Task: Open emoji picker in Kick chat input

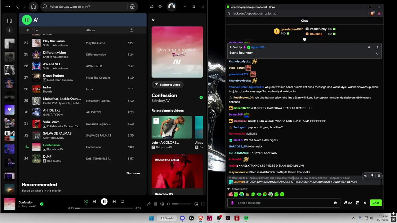Action: [x=335, y=203]
